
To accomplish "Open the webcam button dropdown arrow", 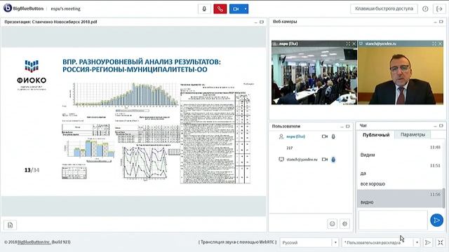I will pos(246,9).
